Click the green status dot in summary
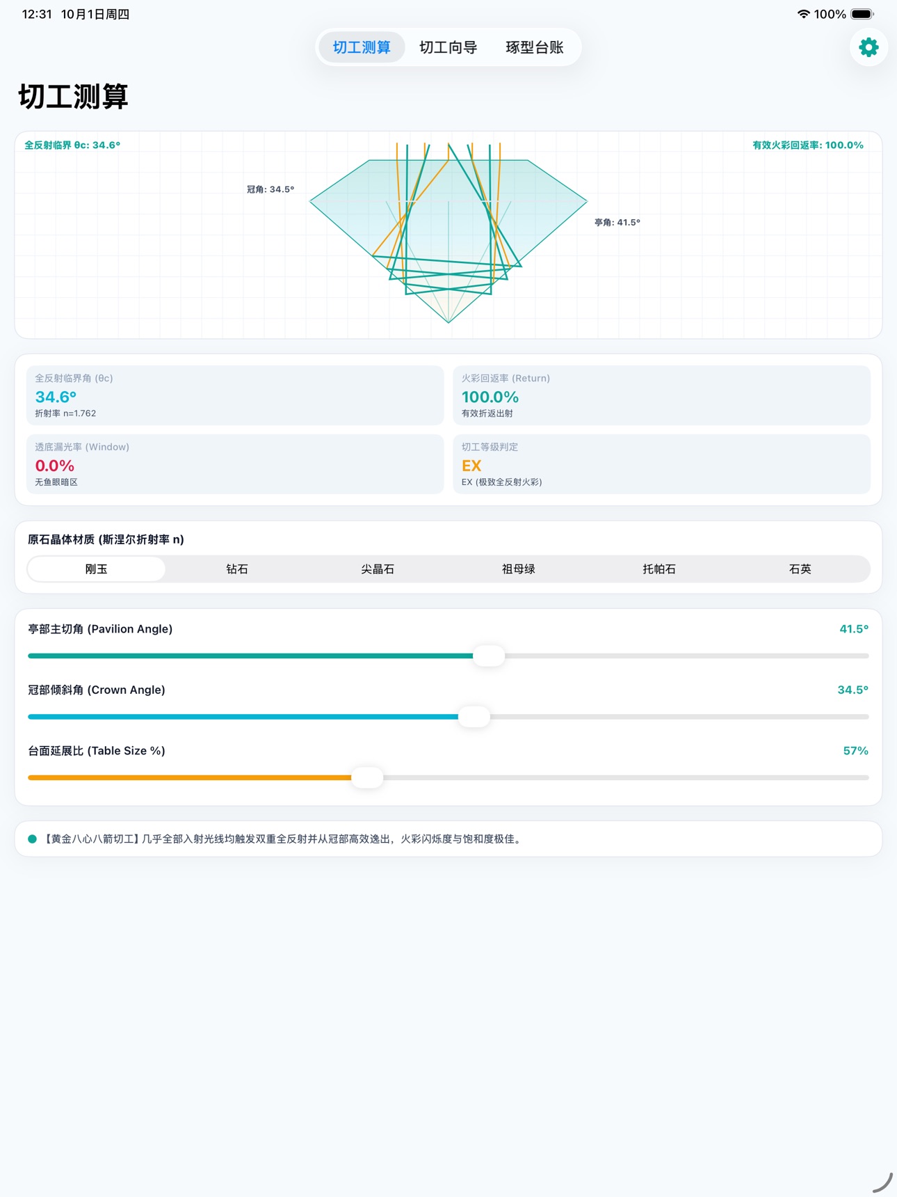This screenshot has width=897, height=1197. click(x=32, y=839)
